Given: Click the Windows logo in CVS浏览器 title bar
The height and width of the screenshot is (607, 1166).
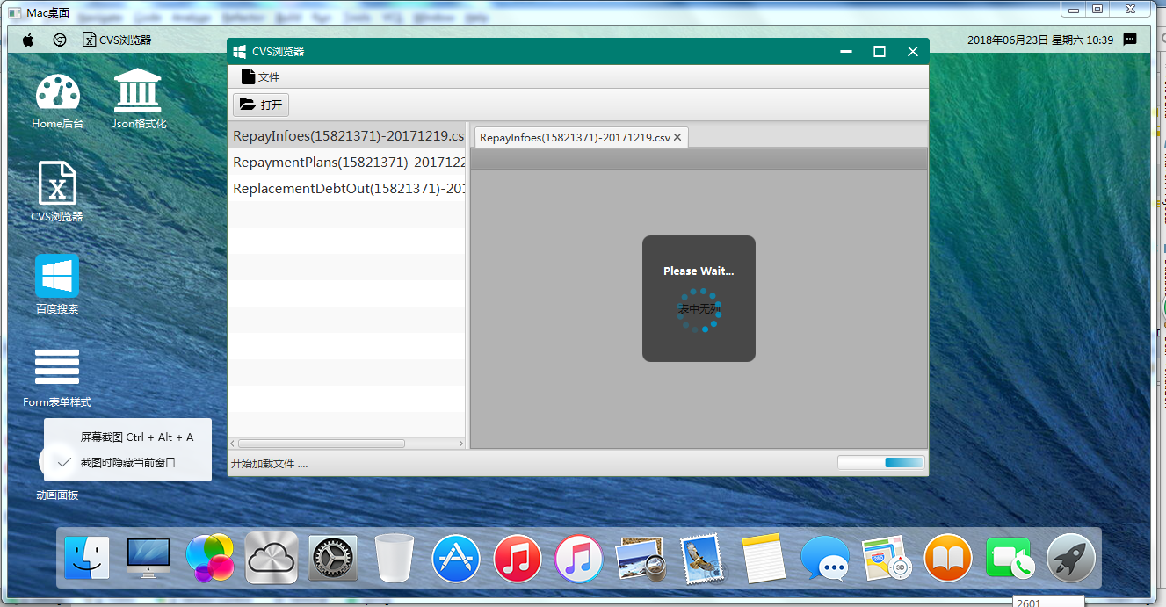Looking at the screenshot, I should 240,52.
